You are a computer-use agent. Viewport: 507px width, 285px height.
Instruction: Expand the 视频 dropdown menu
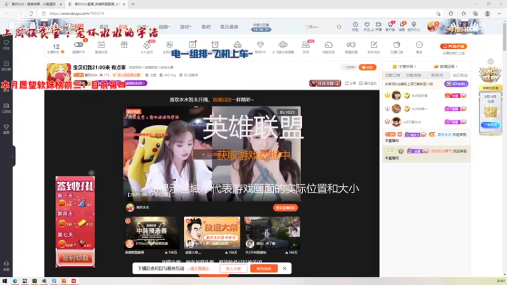tap(164, 27)
